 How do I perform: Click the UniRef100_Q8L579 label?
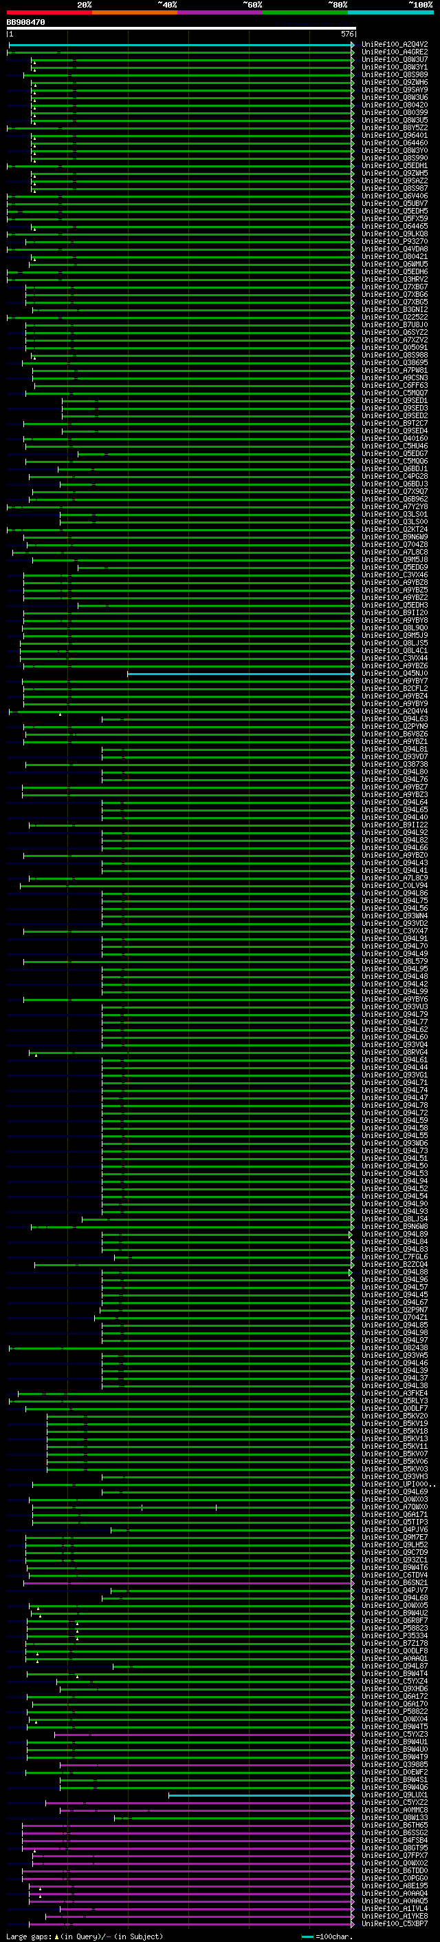click(395, 961)
